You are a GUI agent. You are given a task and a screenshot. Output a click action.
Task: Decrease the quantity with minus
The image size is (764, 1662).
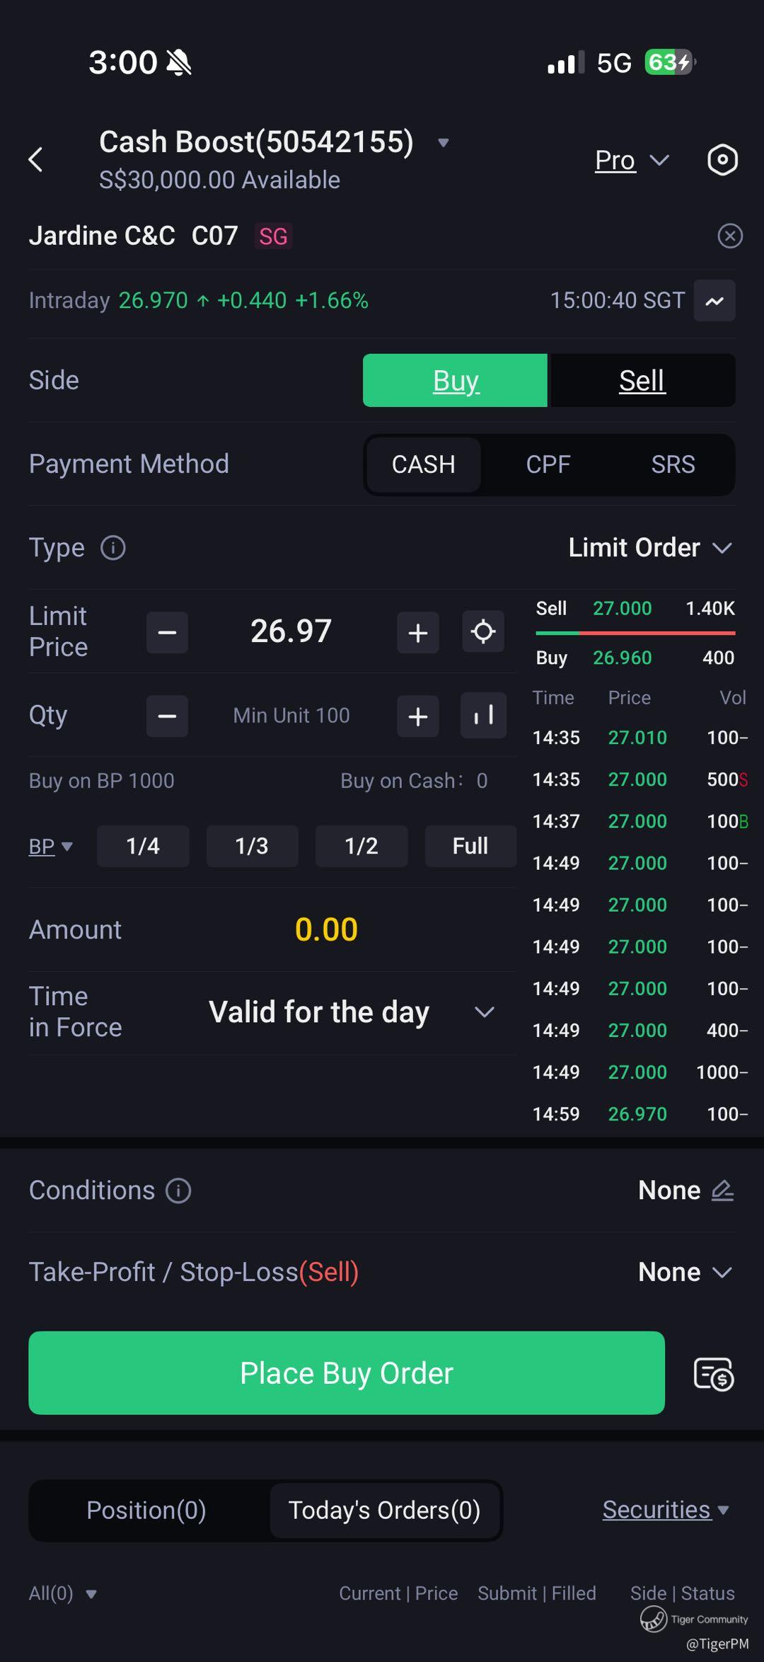click(167, 716)
